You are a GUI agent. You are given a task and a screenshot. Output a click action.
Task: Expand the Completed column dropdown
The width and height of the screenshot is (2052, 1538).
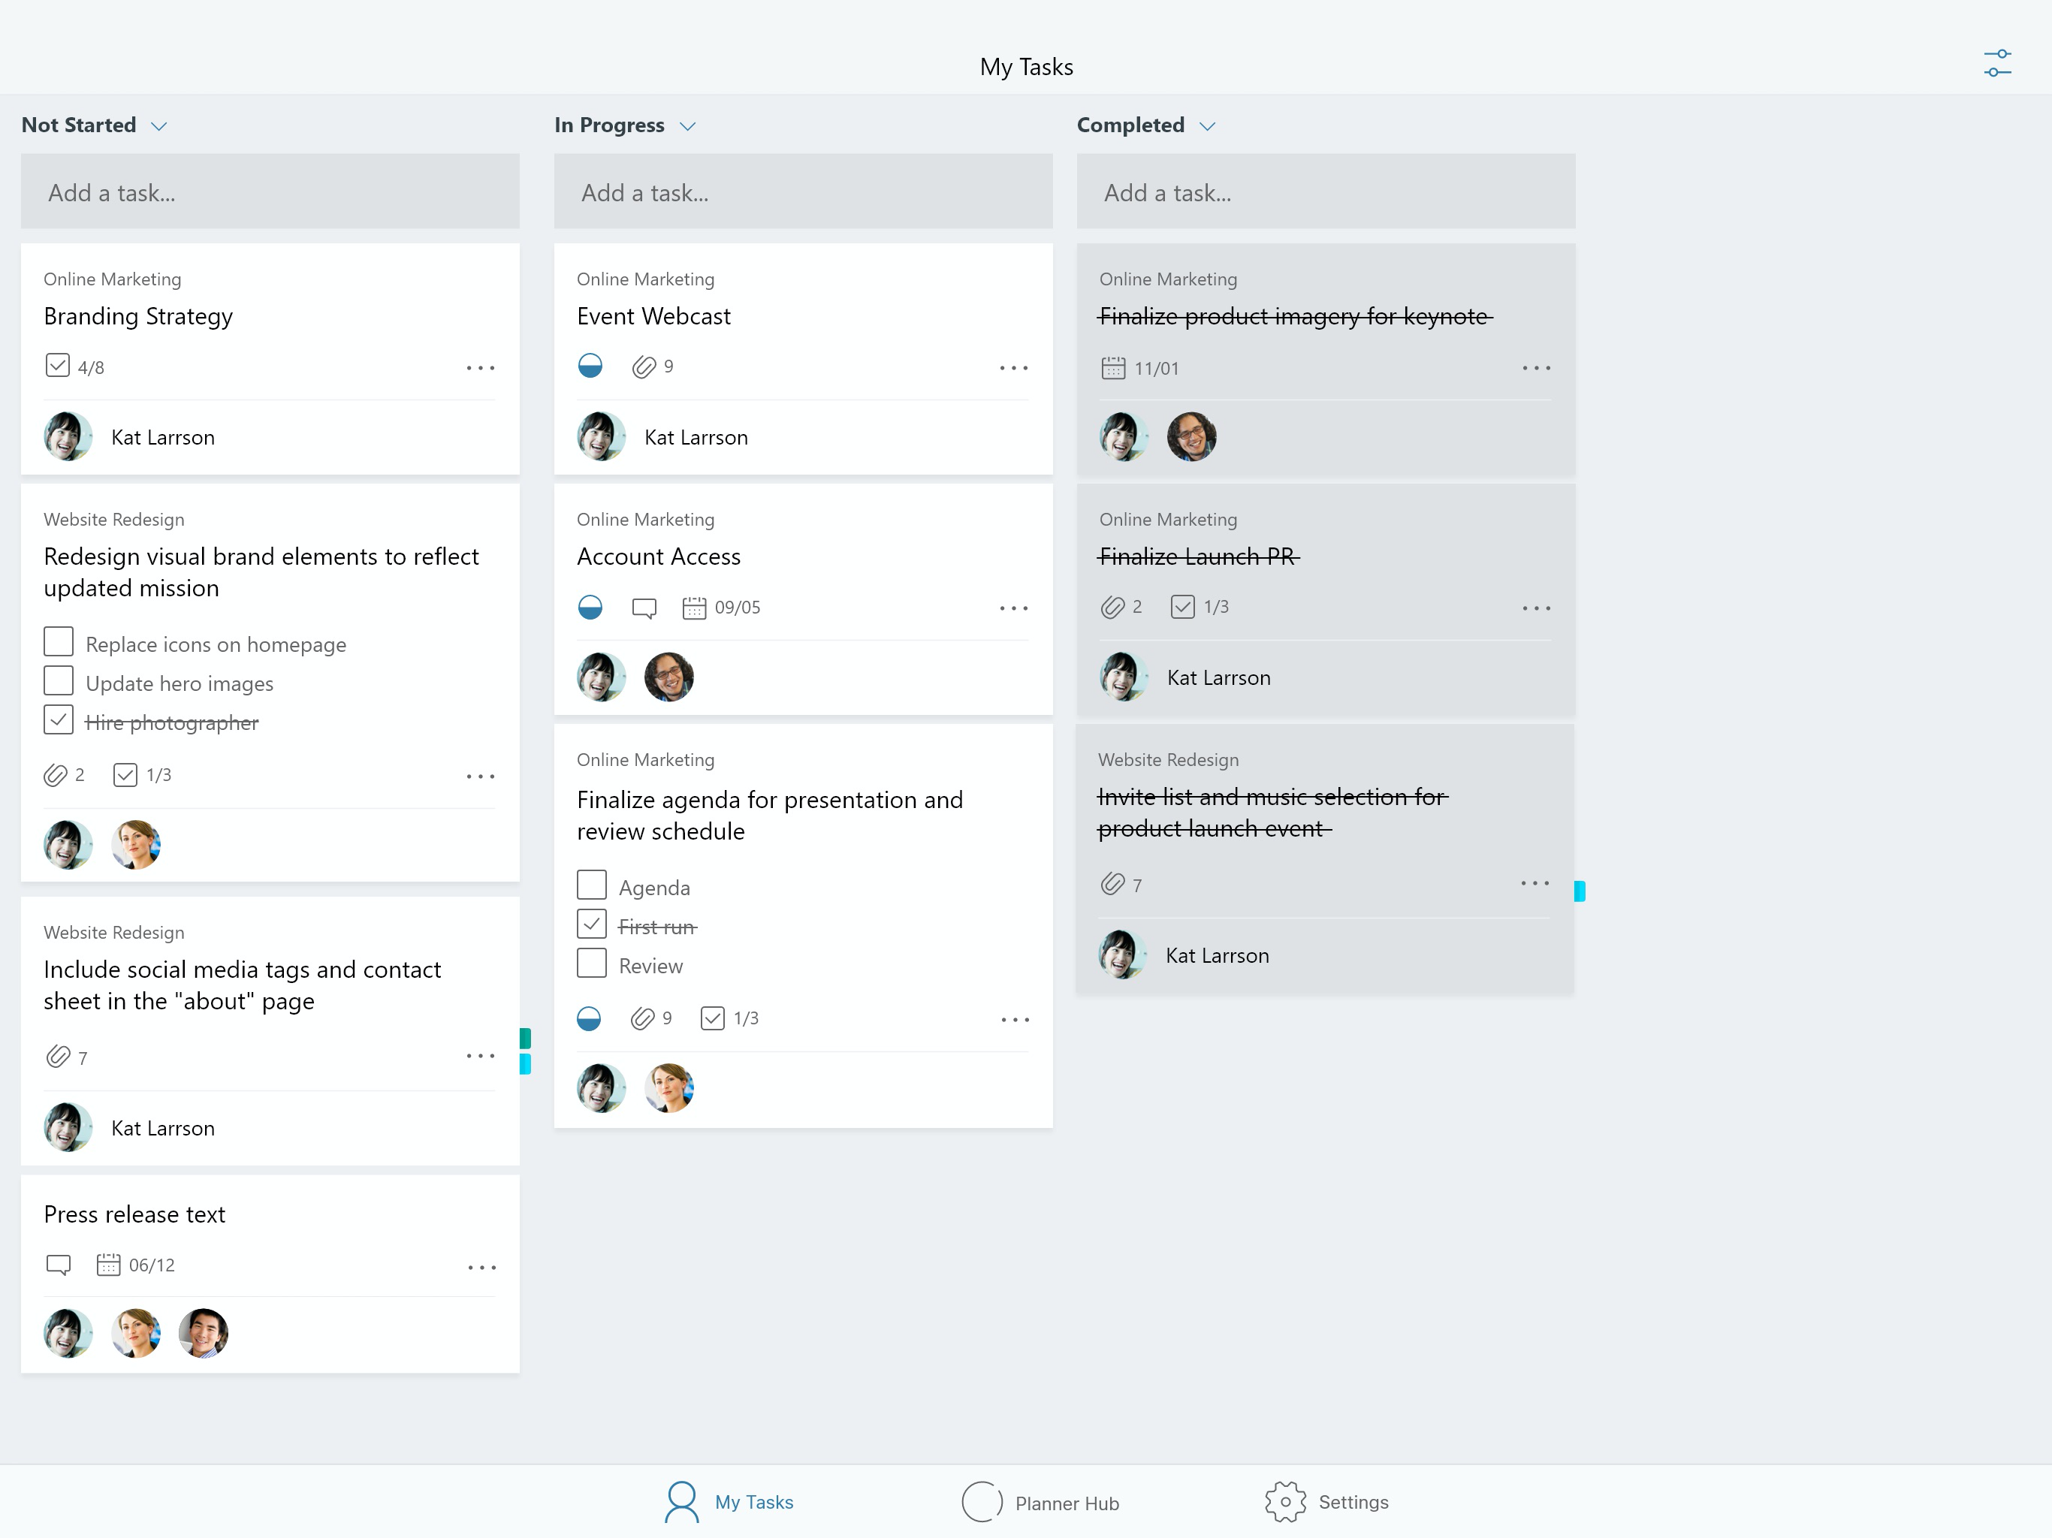coord(1207,126)
